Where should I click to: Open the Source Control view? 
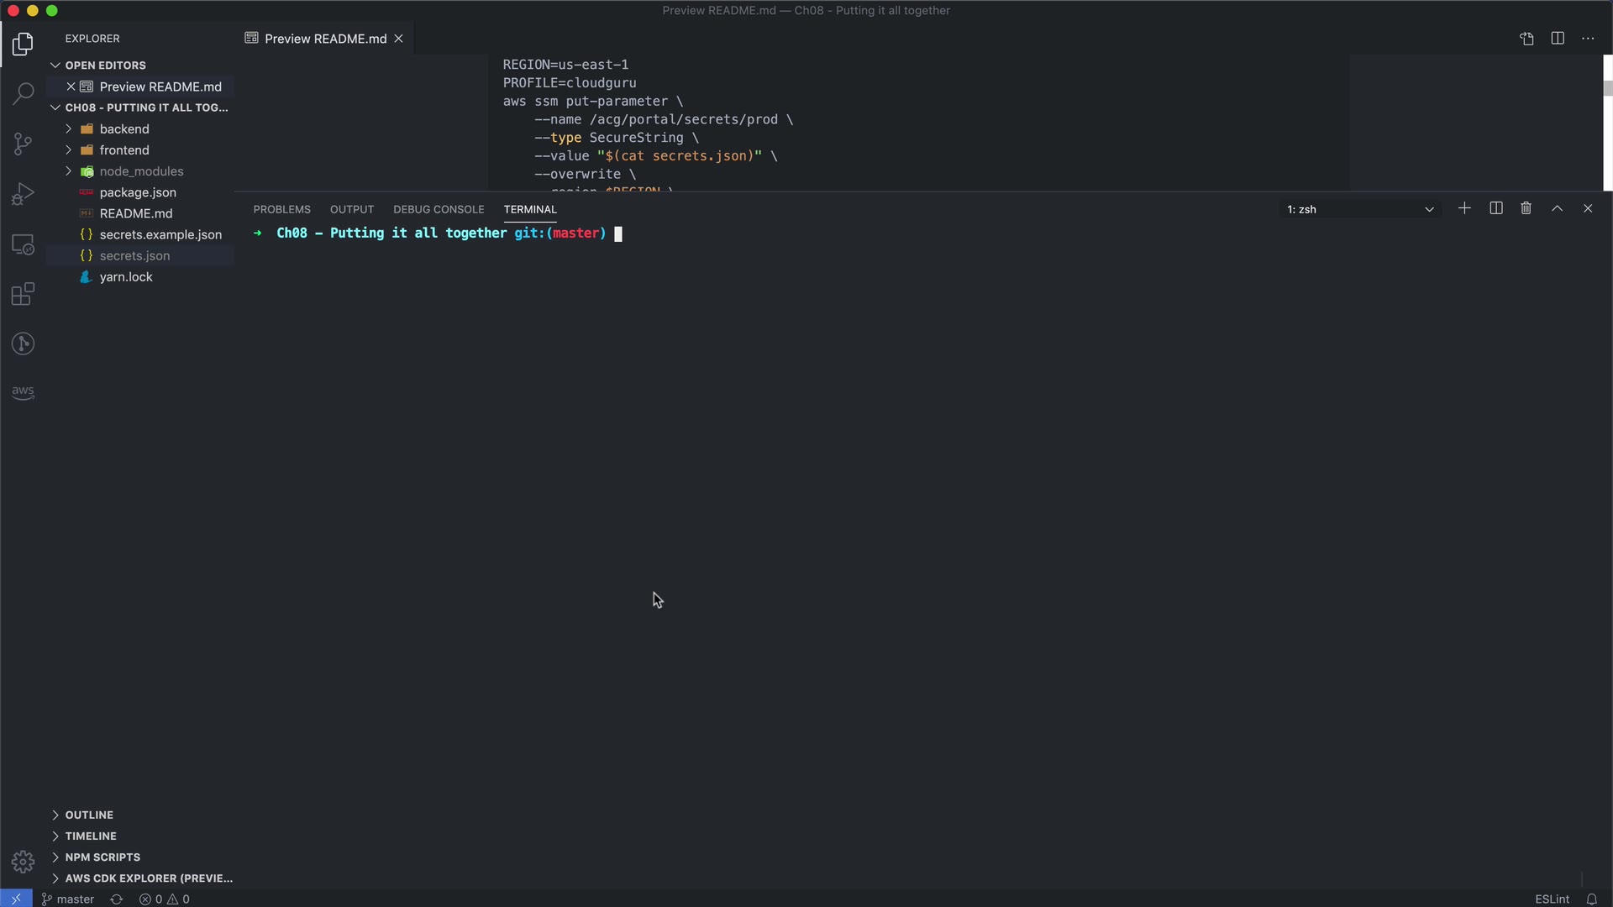click(23, 144)
